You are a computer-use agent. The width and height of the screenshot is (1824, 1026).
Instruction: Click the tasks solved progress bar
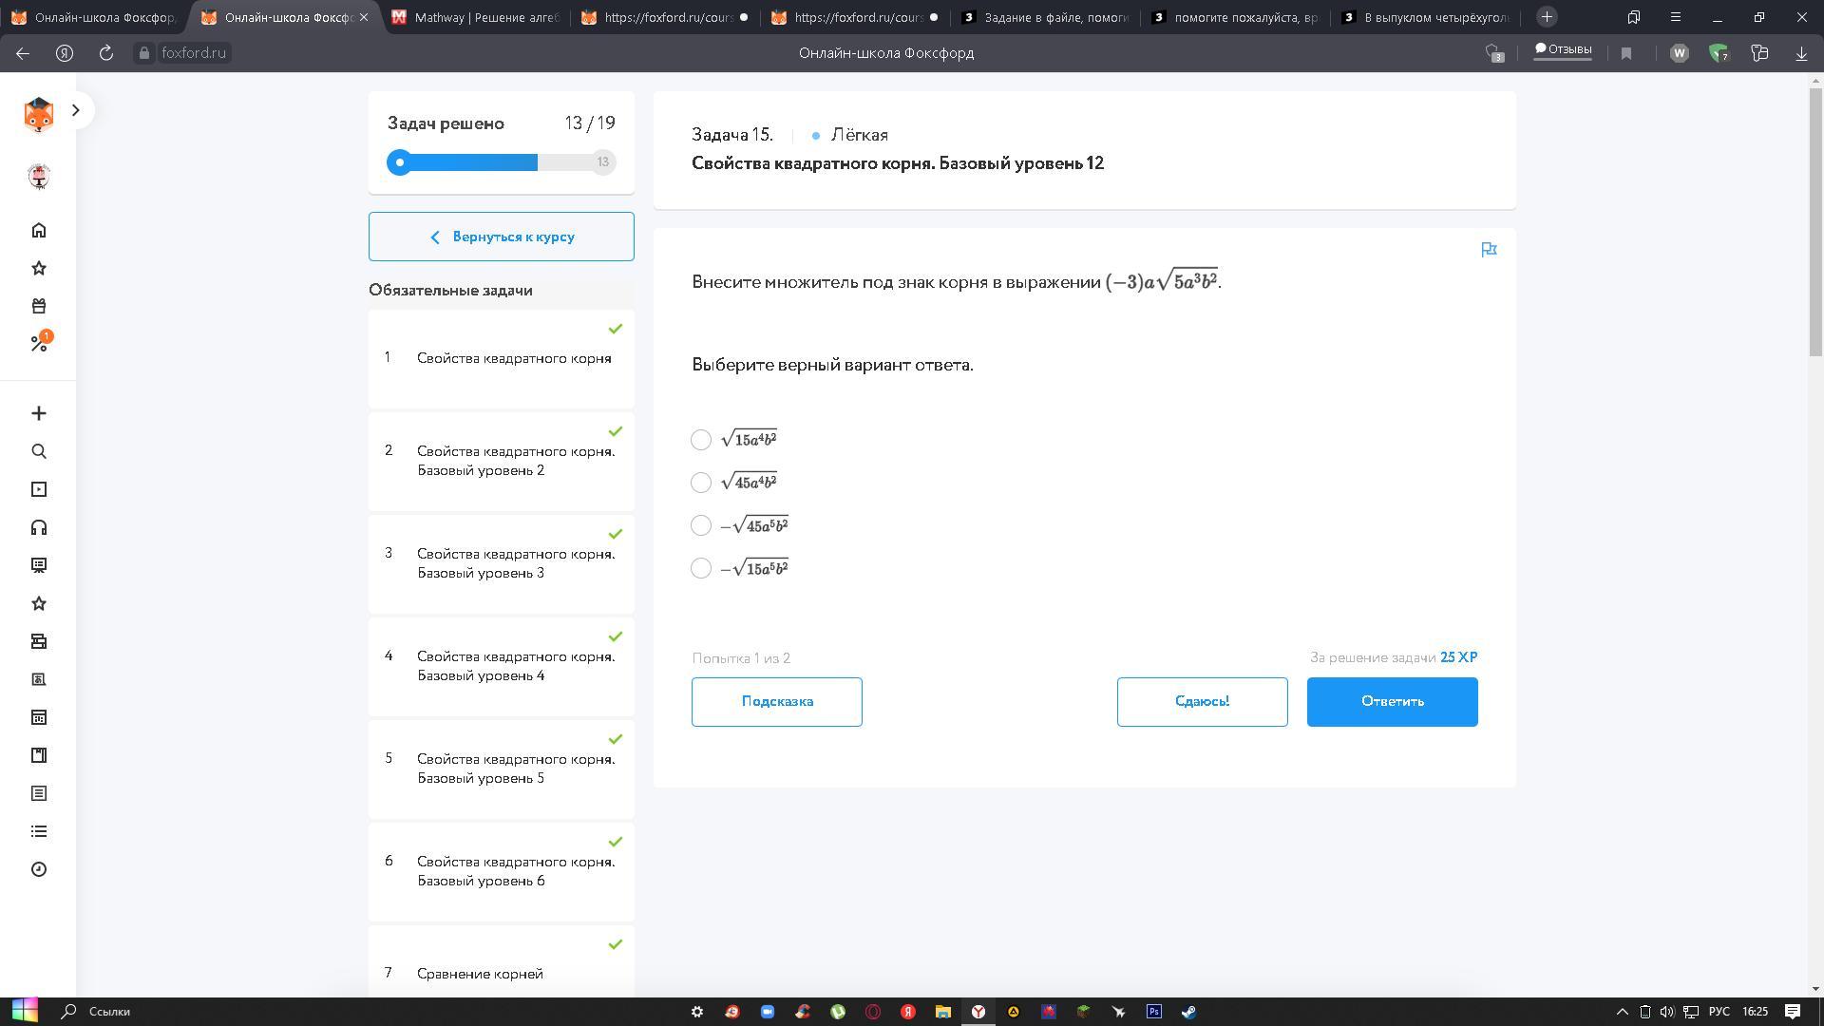click(501, 162)
